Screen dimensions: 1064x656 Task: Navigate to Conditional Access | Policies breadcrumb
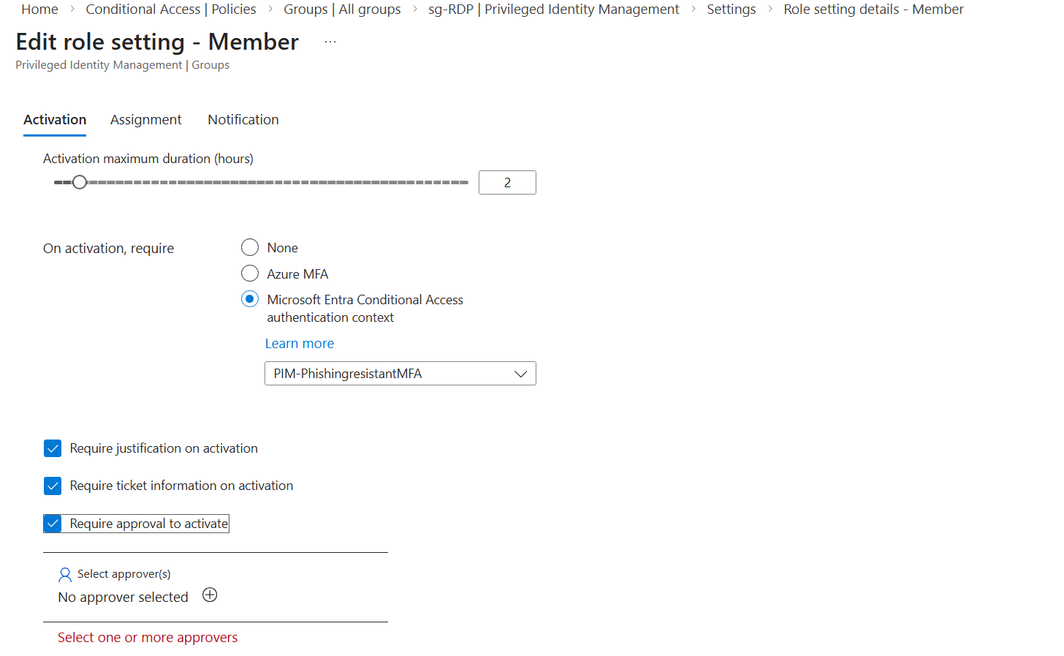pos(170,10)
